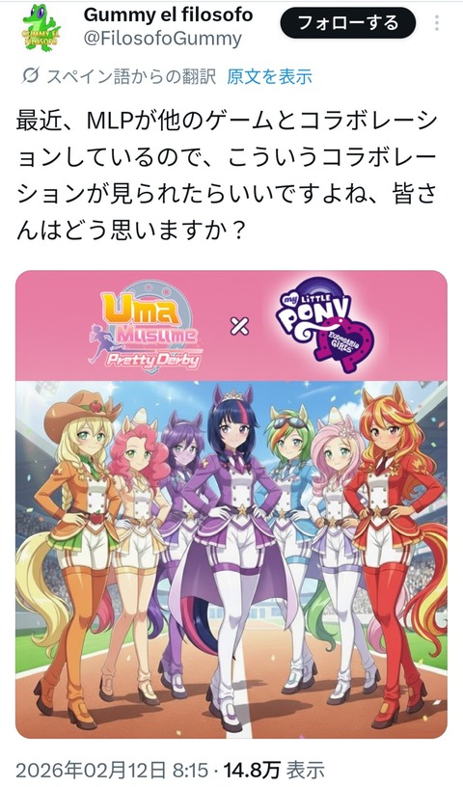This screenshot has width=463, height=787.
Task: Click the Gummy el filosofo display name
Action: (168, 15)
